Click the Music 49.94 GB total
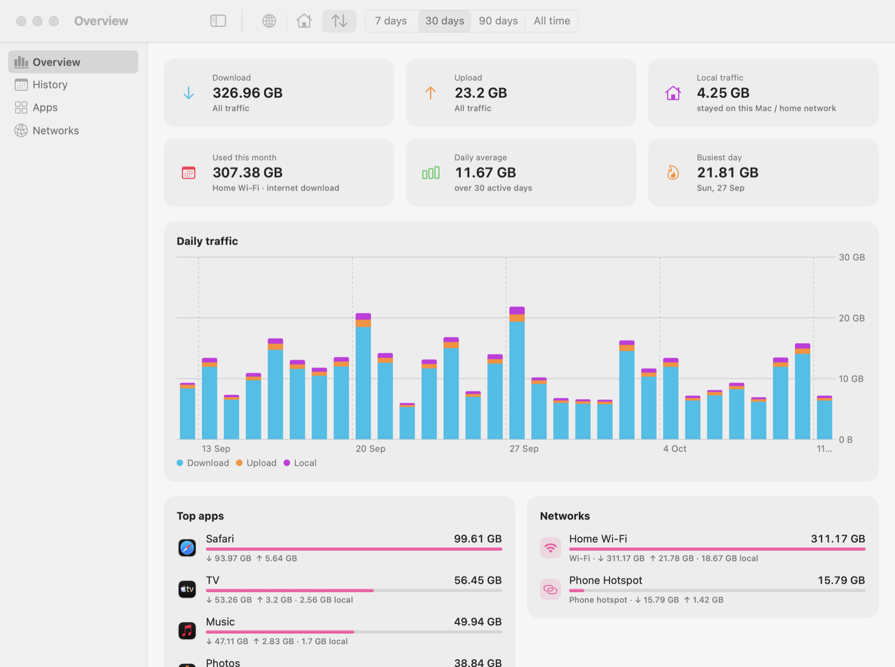The width and height of the screenshot is (895, 667). [x=478, y=622]
